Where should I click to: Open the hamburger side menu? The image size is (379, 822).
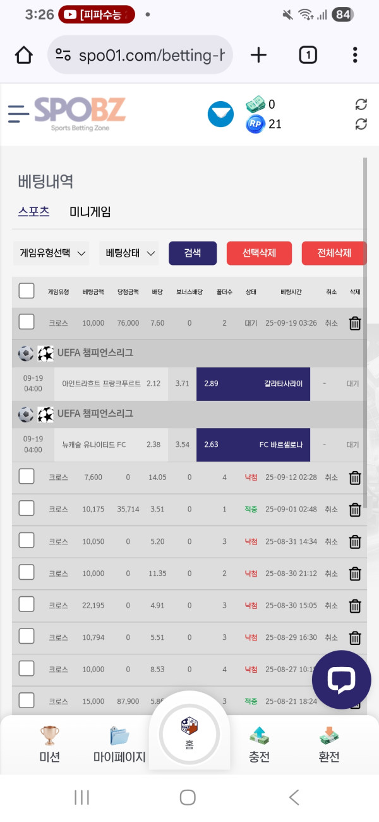(18, 114)
